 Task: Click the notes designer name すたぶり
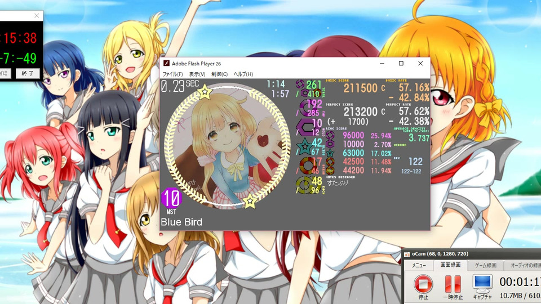point(338,183)
